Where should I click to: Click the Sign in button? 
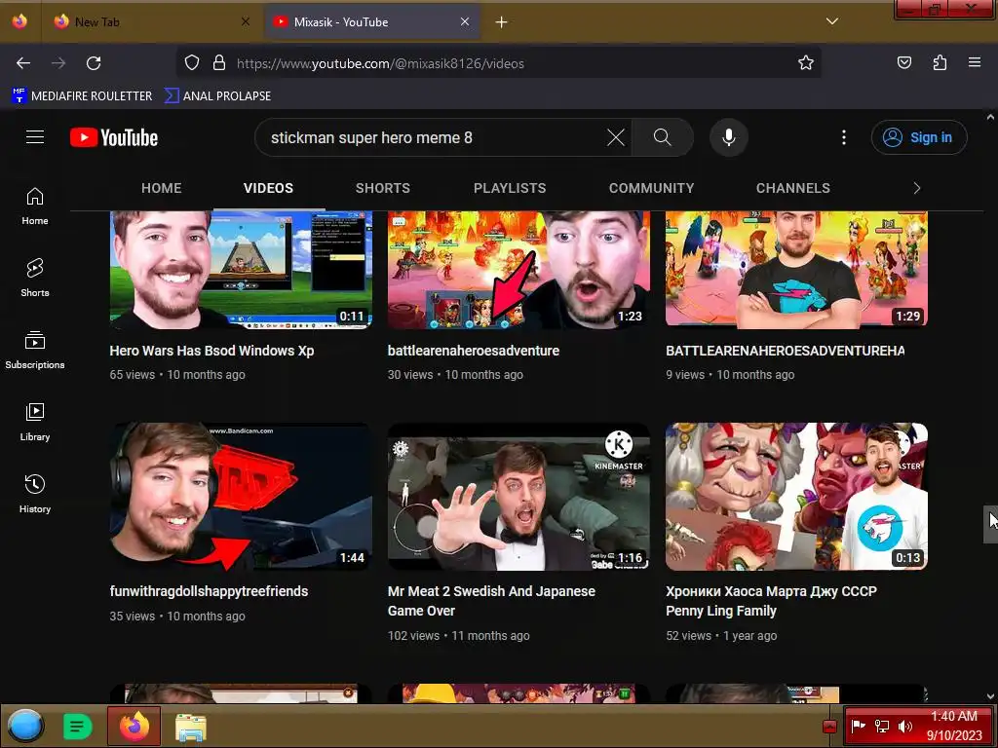pyautogui.click(x=919, y=137)
